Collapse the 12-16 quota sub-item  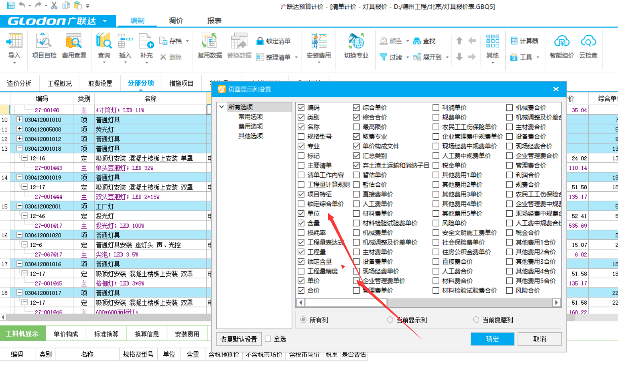pyautogui.click(x=24, y=158)
